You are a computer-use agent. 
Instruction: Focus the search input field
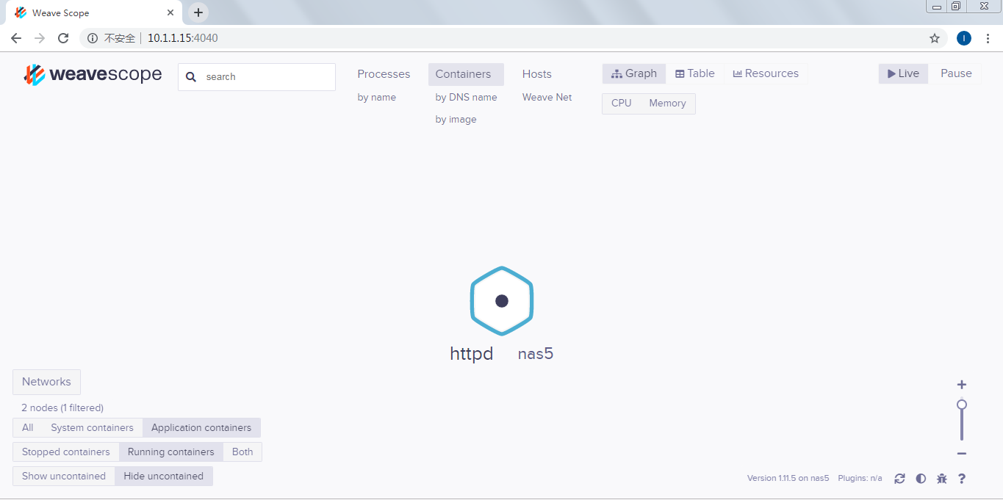tap(256, 77)
